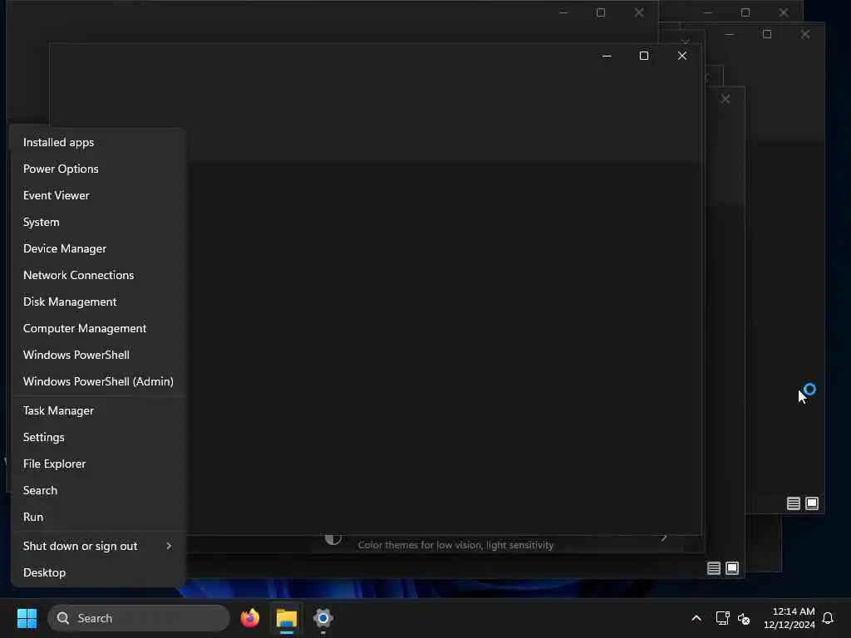Screen dimensions: 851x638
Task: Open the Run dialog
Action: click(98, 517)
